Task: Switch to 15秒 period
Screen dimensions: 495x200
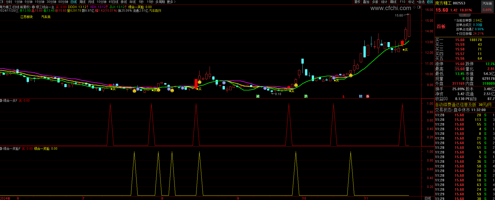Action: 150,2
